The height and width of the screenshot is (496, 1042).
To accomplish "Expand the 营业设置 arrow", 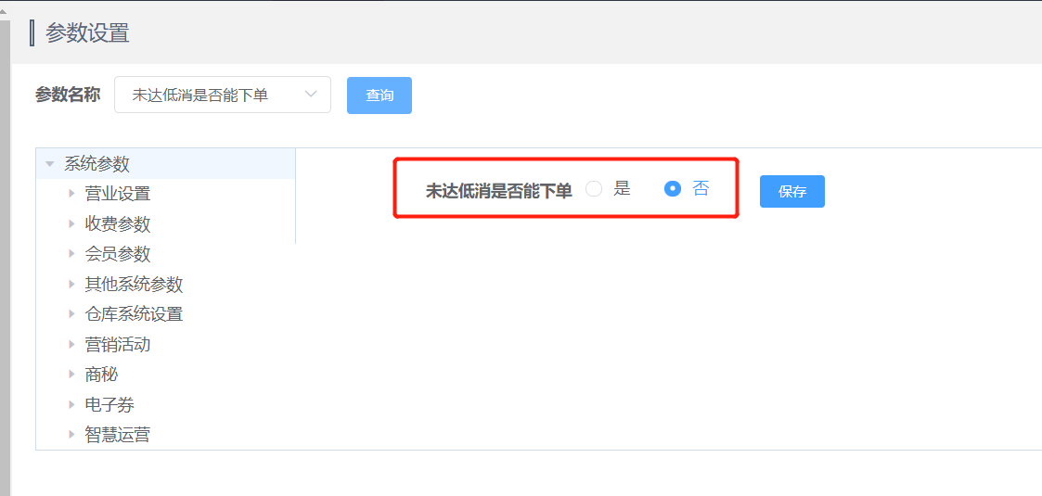I will [71, 194].
